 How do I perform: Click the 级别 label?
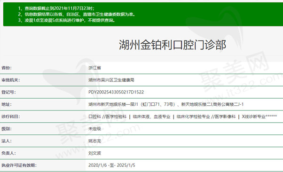click(x=7, y=129)
